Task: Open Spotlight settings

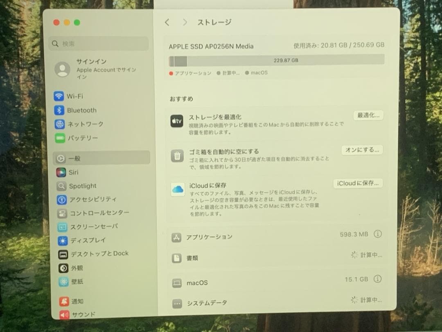Action: point(82,186)
